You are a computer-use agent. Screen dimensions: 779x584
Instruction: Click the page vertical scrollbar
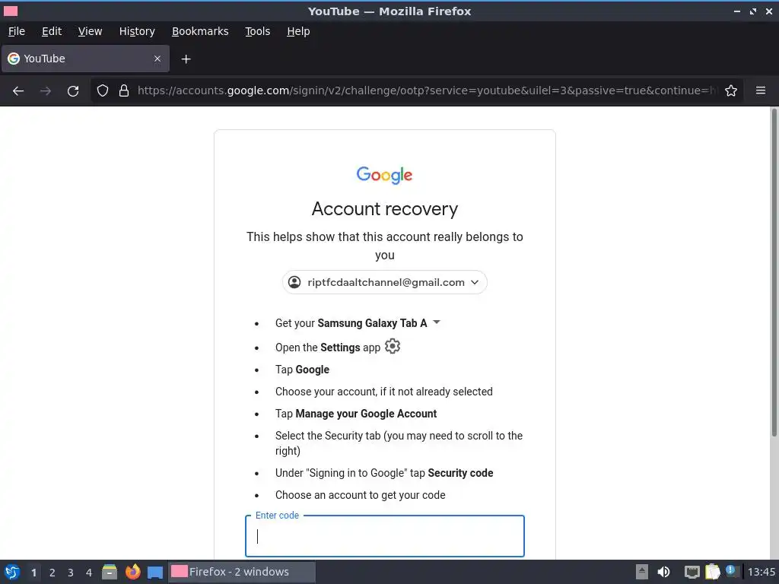[x=774, y=273]
